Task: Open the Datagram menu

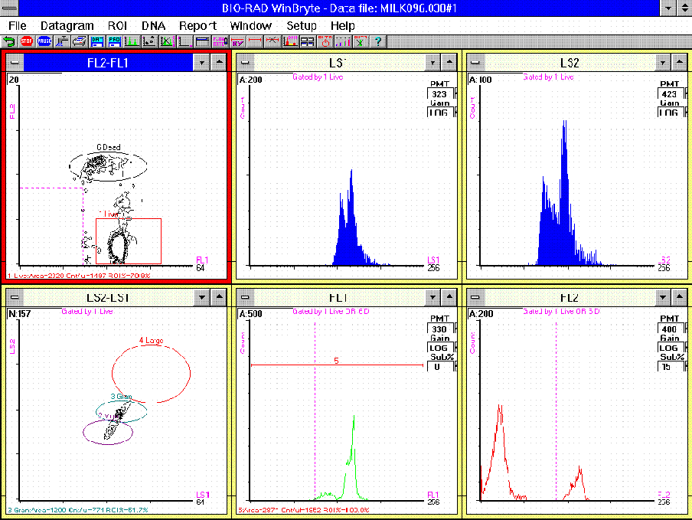Action: (x=67, y=26)
